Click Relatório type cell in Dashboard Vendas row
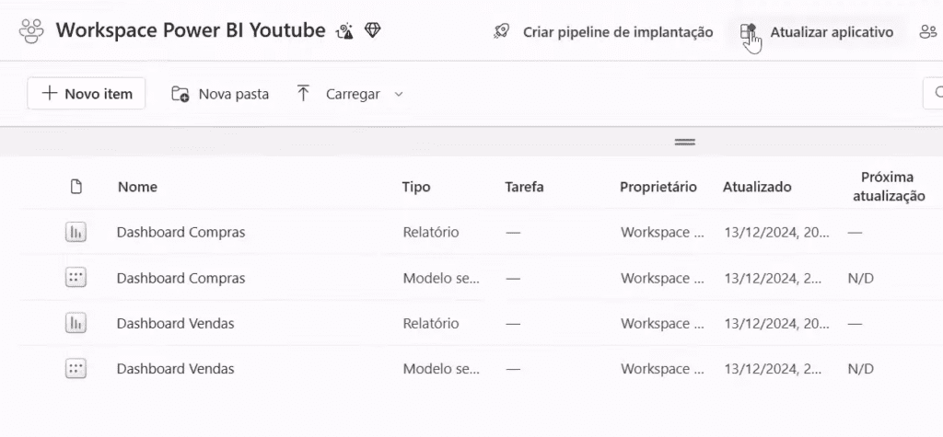 click(431, 324)
